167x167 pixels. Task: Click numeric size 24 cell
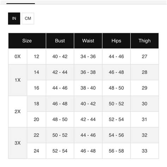coord(36,151)
